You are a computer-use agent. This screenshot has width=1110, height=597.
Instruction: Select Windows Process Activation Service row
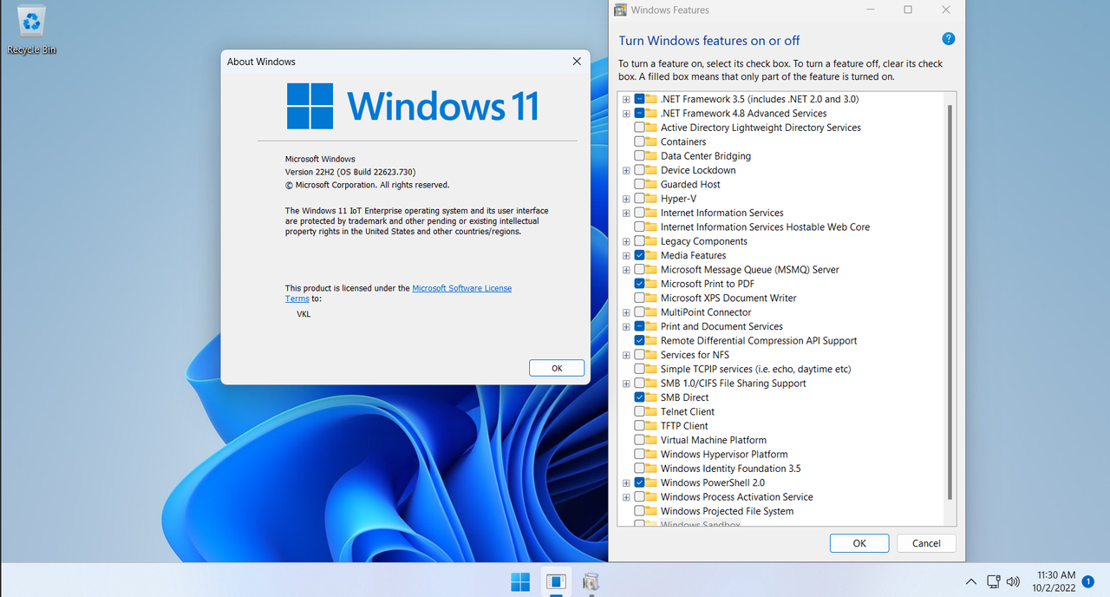tap(737, 497)
